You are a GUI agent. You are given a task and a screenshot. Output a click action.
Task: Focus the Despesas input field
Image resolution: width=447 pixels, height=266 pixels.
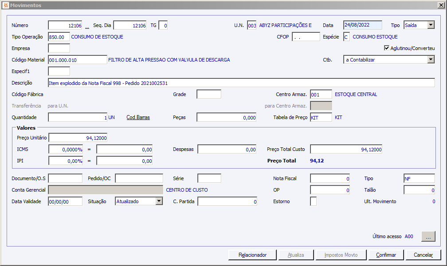point(227,149)
